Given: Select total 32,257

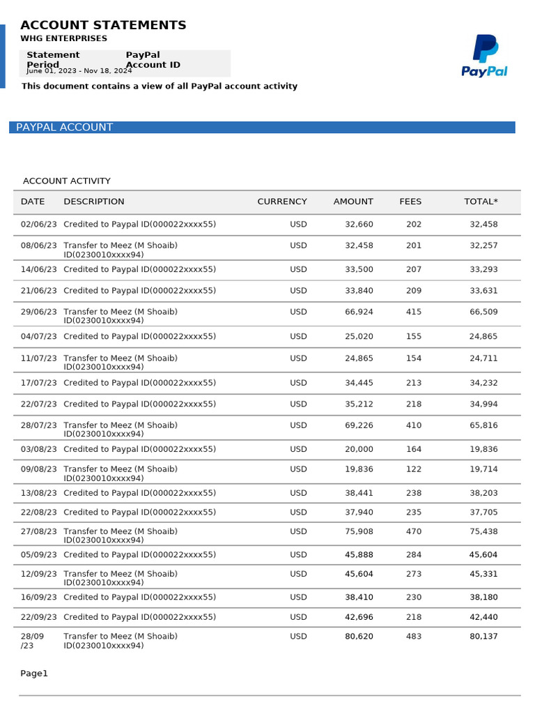Looking at the screenshot, I should pos(483,245).
